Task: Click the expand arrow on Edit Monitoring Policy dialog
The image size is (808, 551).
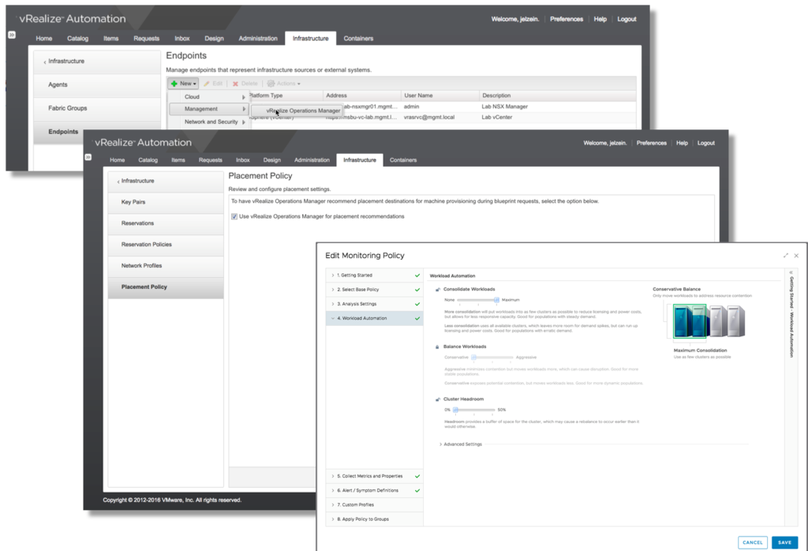Action: [785, 255]
